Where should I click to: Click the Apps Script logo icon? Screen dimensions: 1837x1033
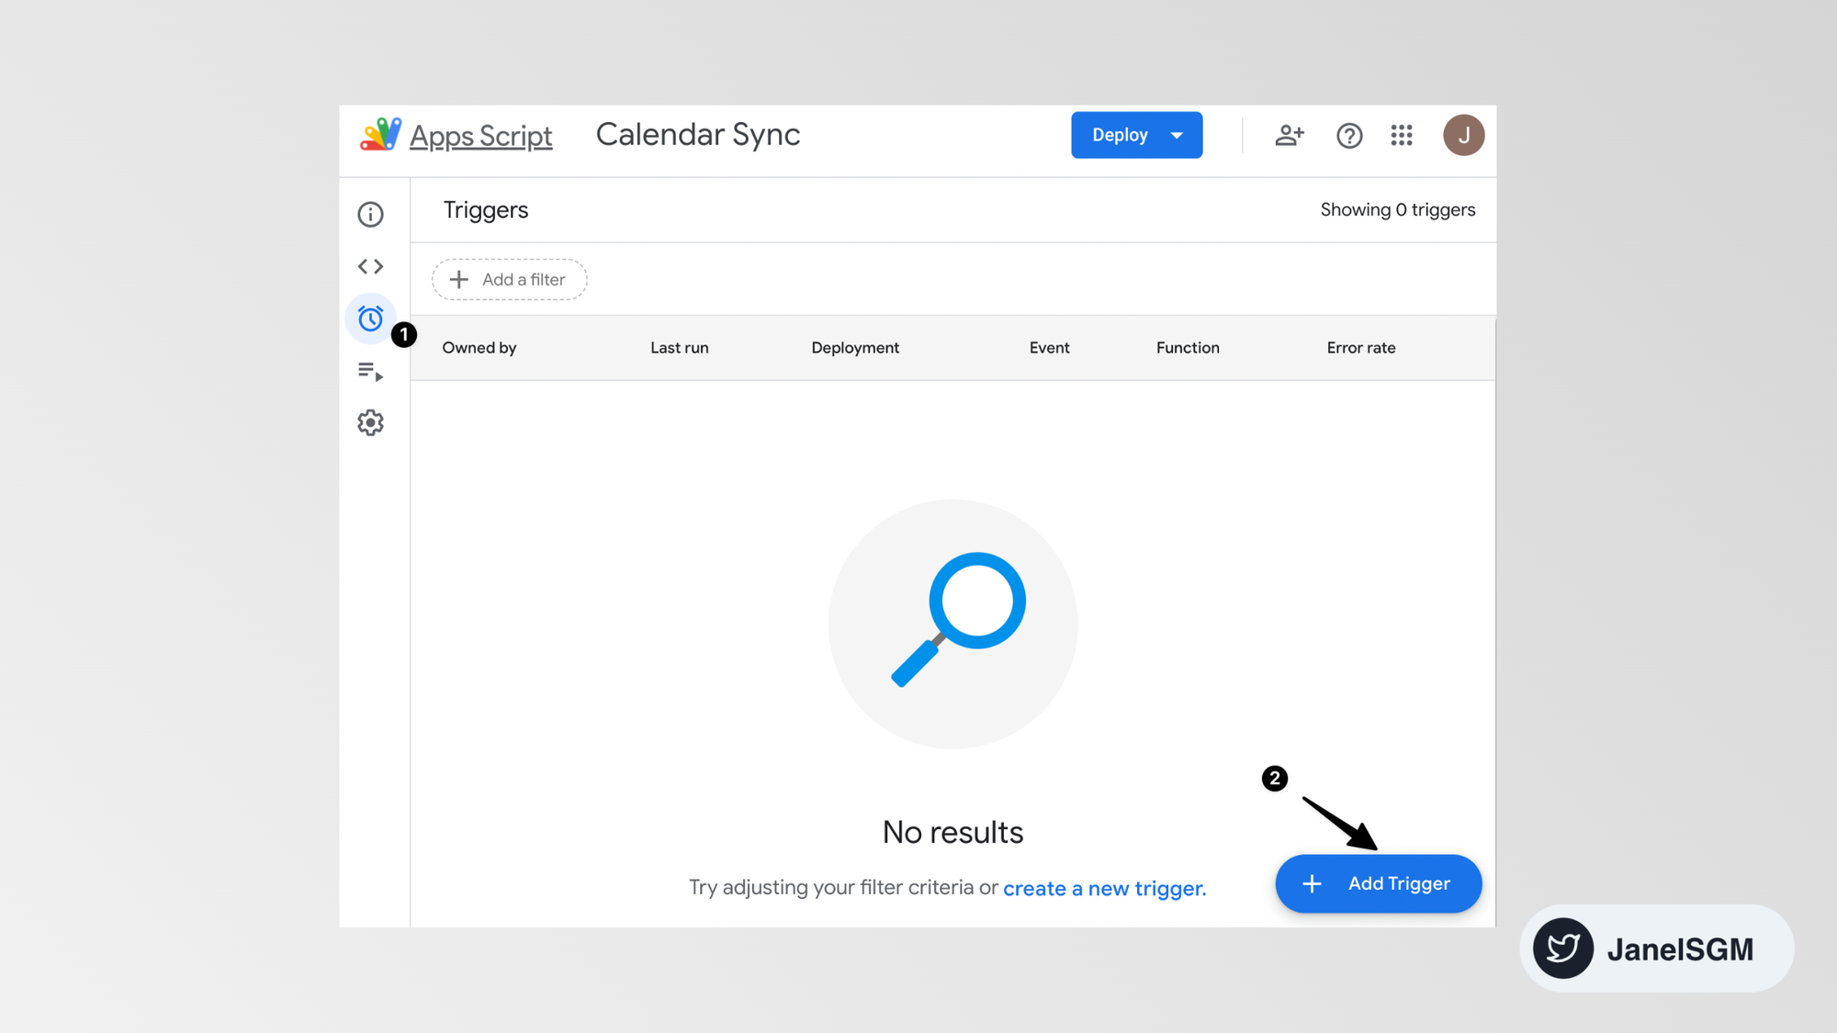(380, 135)
